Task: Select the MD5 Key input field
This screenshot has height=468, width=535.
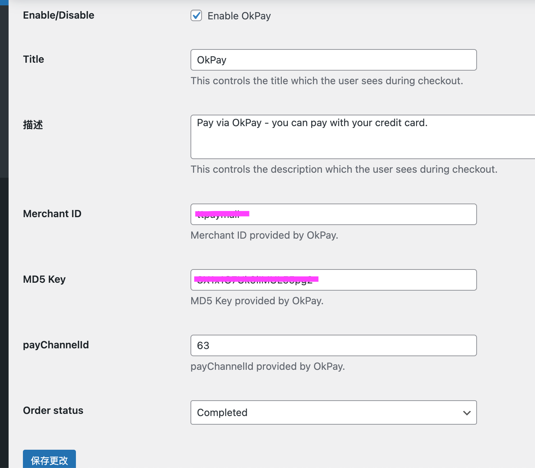Action: pyautogui.click(x=333, y=280)
